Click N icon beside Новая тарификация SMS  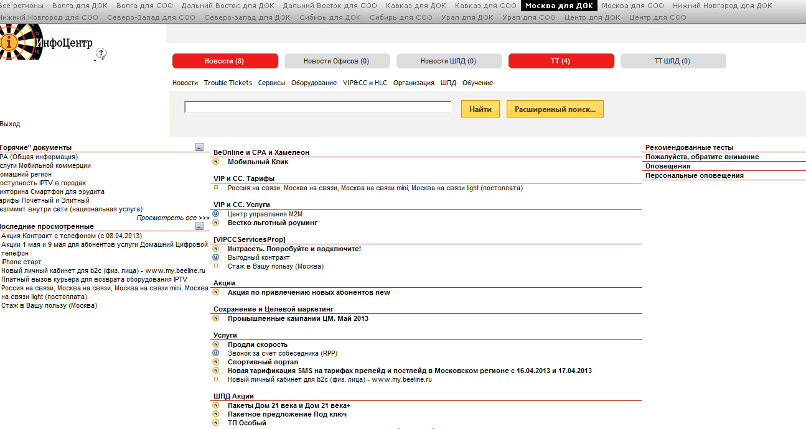coord(216,371)
